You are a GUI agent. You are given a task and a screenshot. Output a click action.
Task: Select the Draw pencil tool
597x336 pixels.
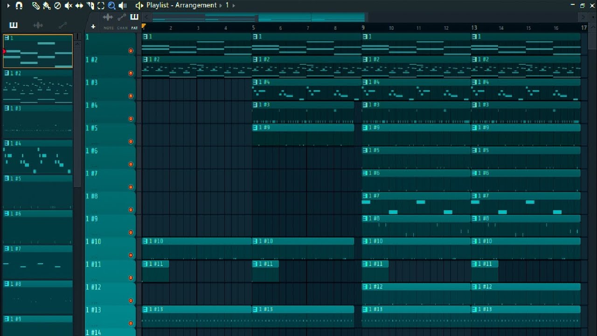coord(36,6)
